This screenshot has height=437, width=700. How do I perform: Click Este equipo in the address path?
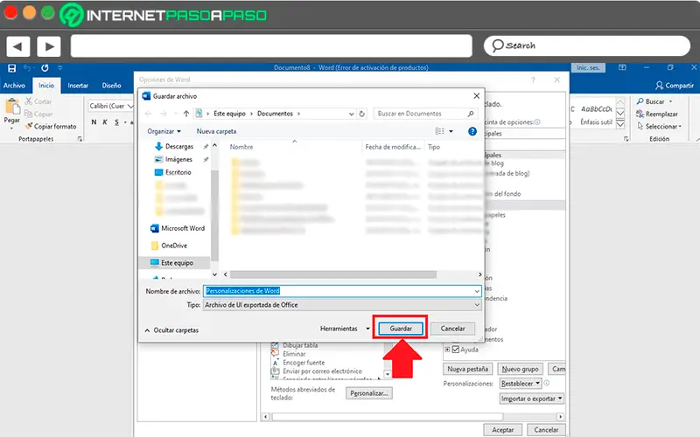coord(229,114)
